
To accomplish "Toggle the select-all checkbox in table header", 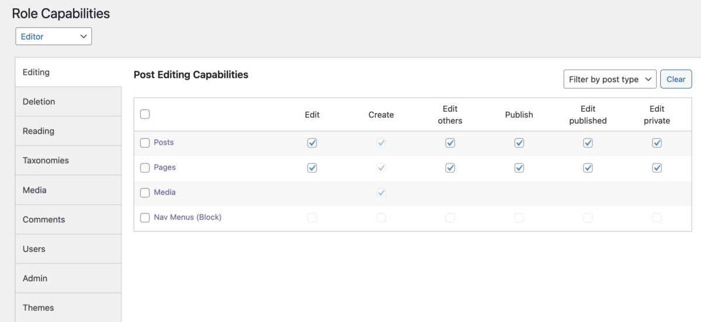I will point(145,114).
